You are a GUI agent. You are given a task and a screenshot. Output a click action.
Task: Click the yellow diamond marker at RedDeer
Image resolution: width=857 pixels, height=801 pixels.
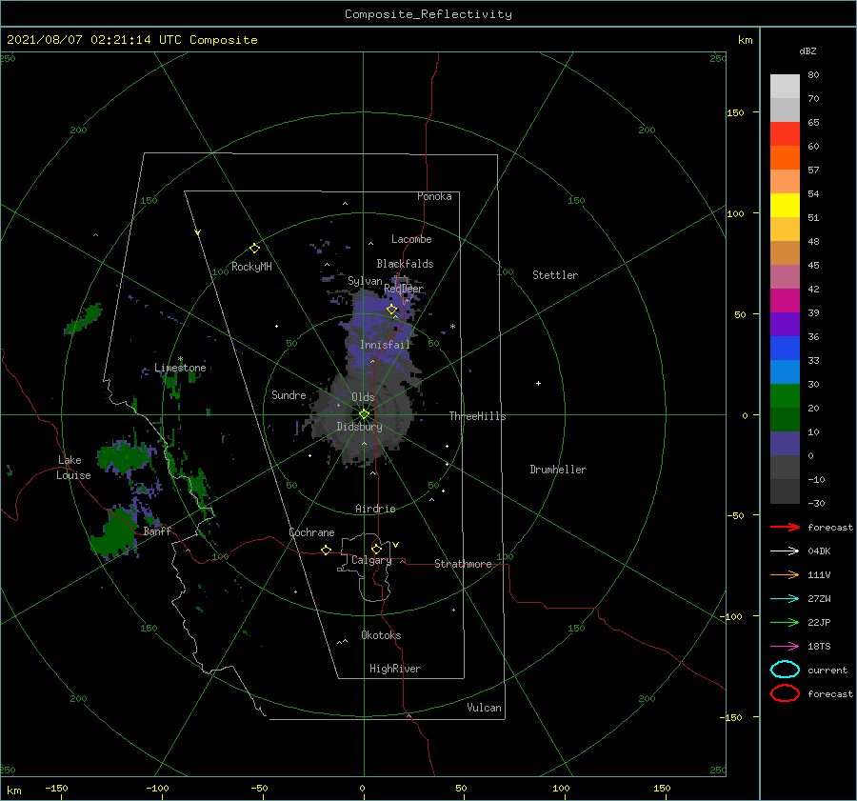(391, 309)
